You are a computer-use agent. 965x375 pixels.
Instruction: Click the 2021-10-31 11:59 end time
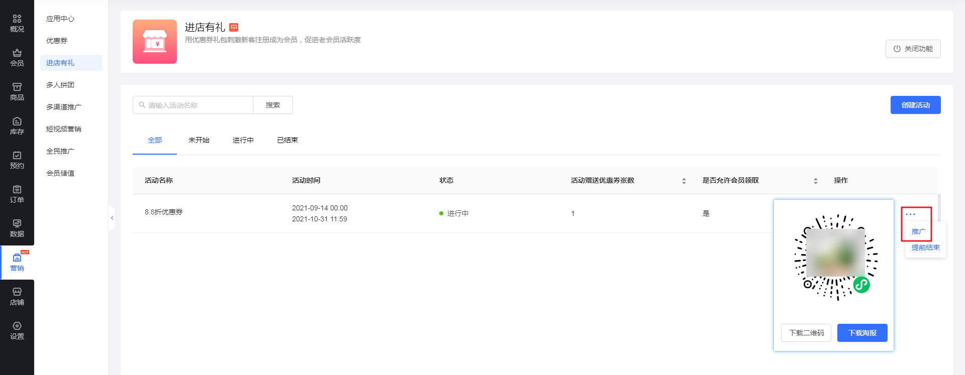[320, 219]
